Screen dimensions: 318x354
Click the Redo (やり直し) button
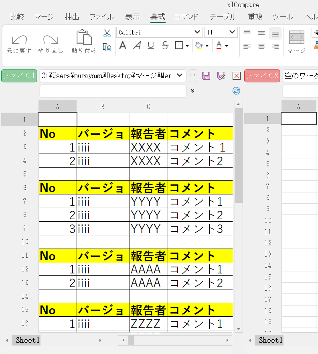(x=51, y=43)
